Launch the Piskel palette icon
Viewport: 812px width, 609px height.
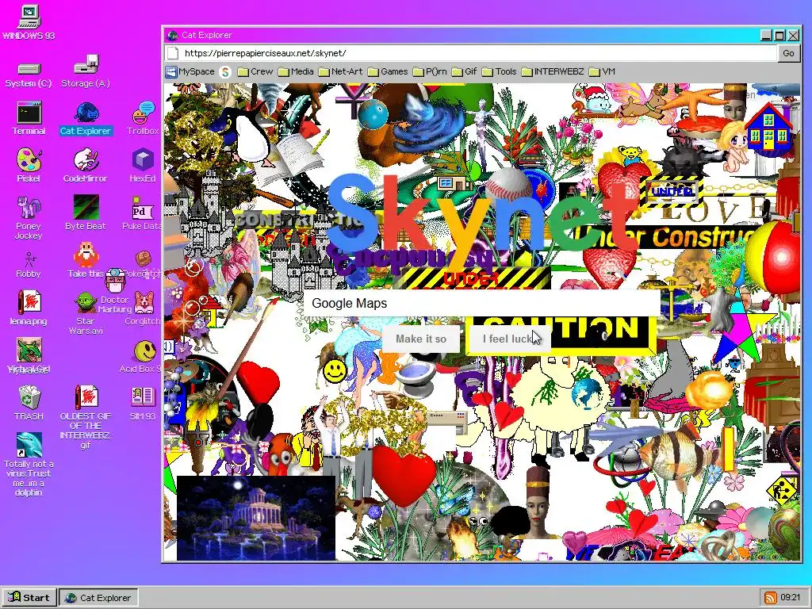point(29,166)
